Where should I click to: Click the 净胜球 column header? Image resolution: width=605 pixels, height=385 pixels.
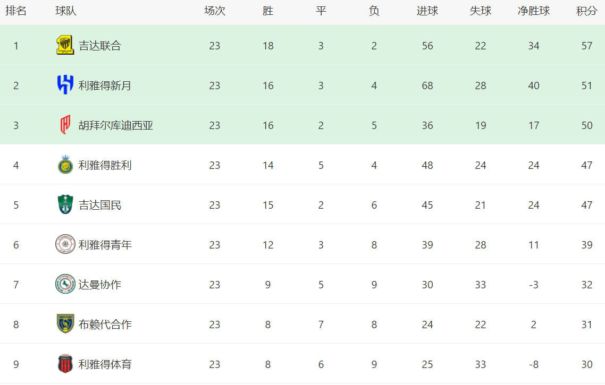(x=533, y=11)
